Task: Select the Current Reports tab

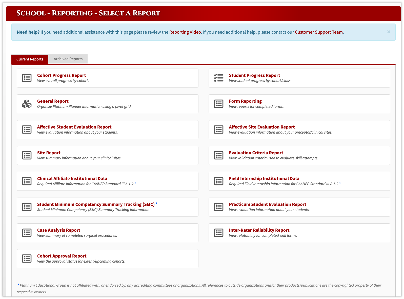Action: pyautogui.click(x=30, y=59)
